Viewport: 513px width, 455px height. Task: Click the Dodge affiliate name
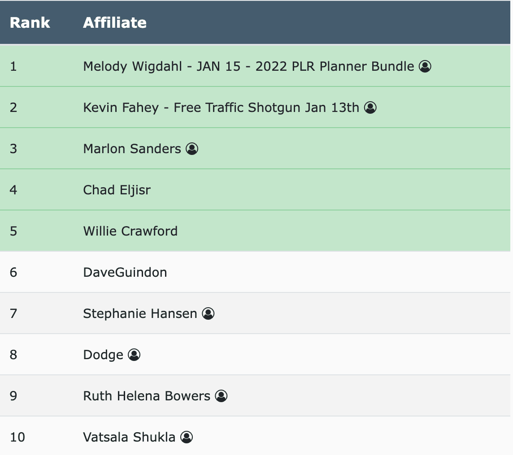coord(103,355)
